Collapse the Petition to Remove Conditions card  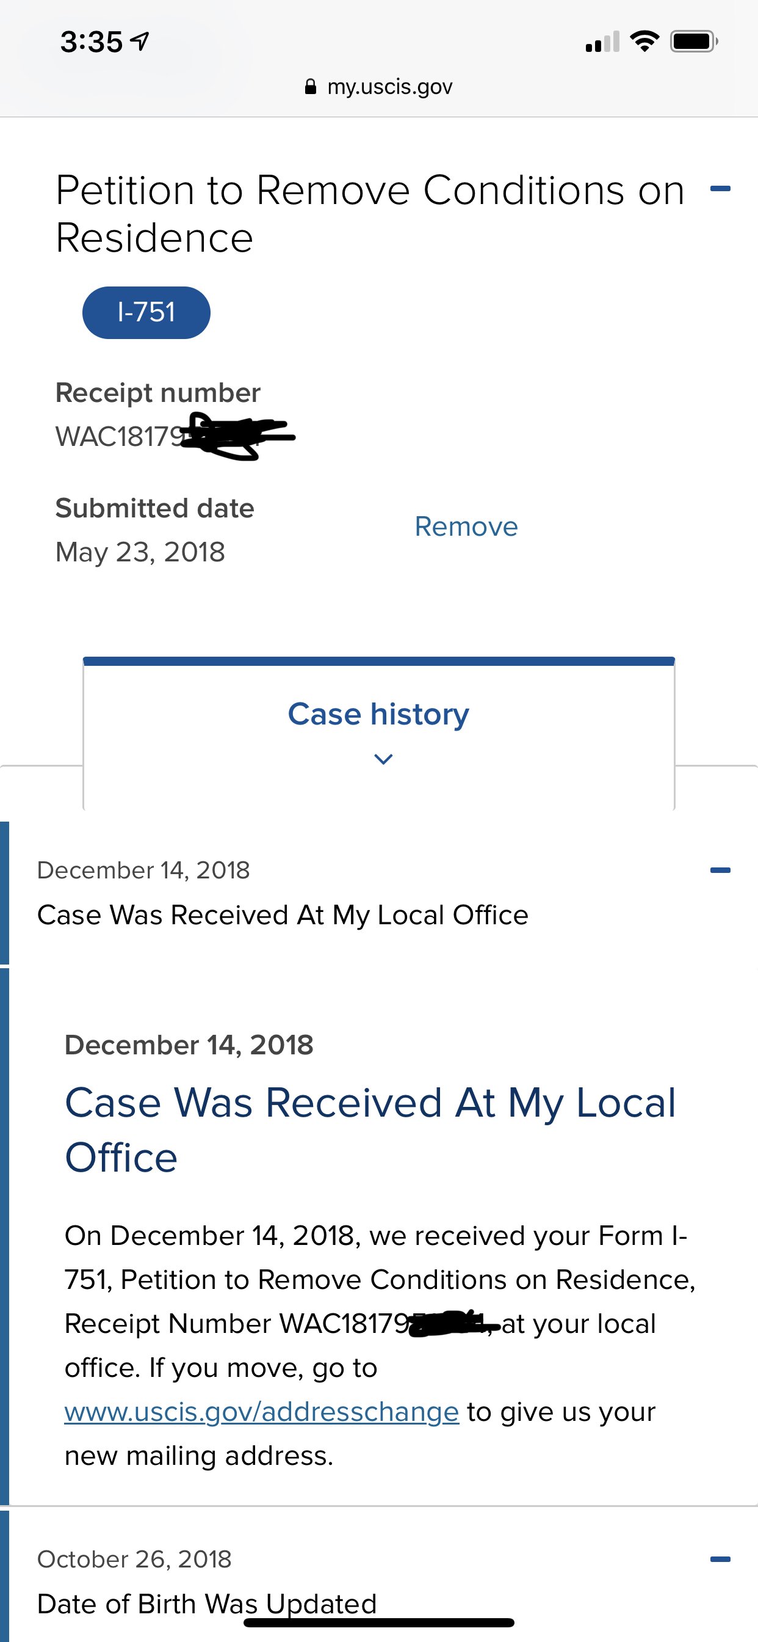(x=720, y=189)
